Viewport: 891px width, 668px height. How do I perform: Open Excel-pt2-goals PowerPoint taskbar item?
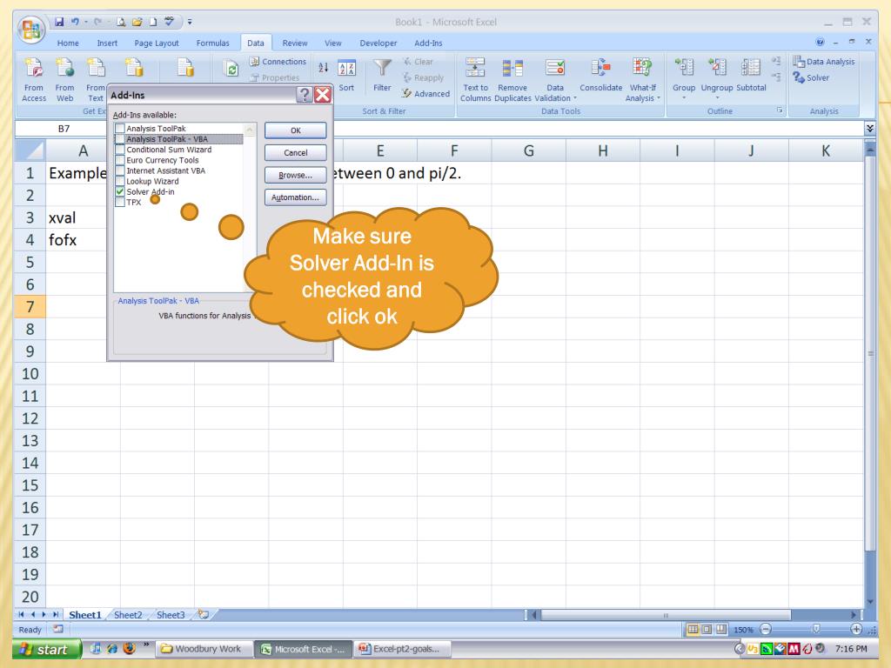[x=403, y=649]
